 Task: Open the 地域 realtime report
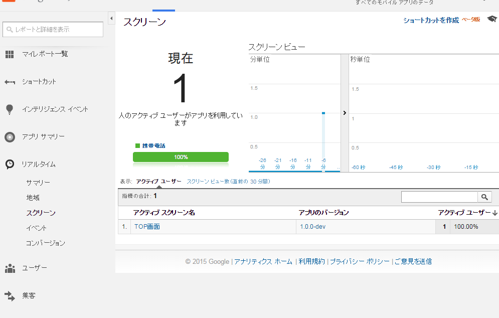point(33,198)
